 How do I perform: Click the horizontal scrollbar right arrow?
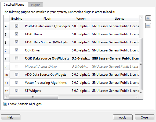tap(136, 97)
